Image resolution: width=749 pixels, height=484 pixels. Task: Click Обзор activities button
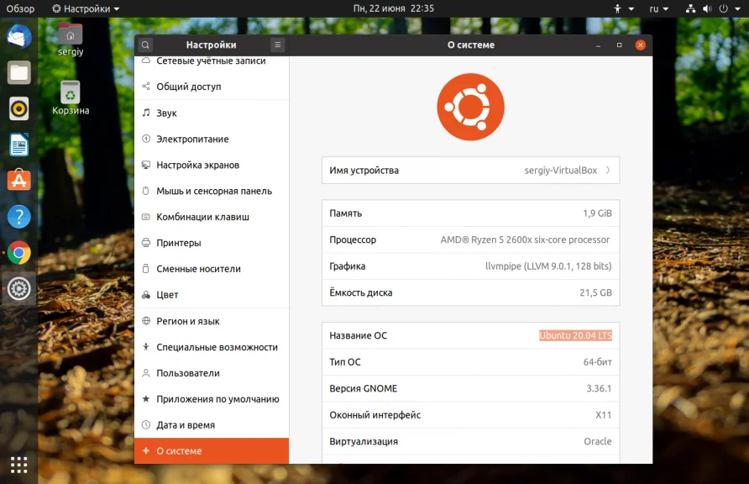20,8
